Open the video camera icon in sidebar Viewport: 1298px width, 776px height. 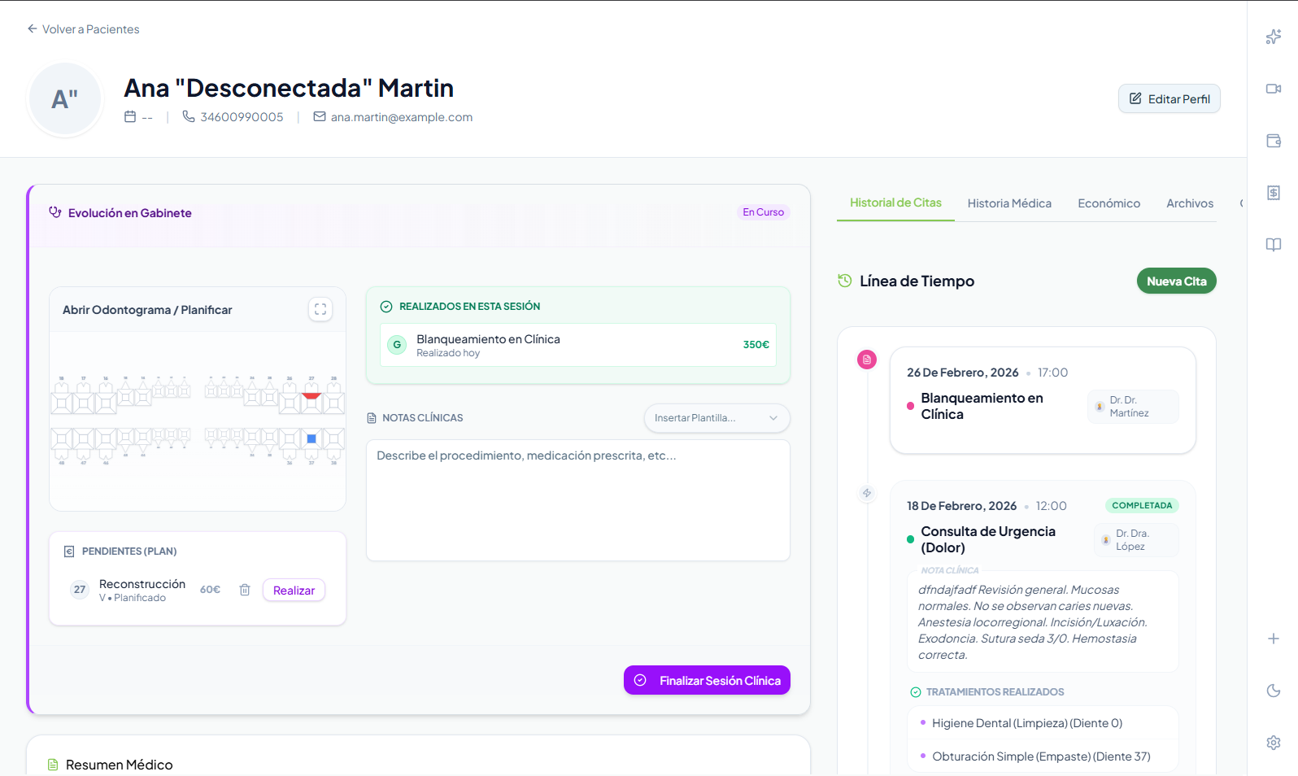[1274, 89]
